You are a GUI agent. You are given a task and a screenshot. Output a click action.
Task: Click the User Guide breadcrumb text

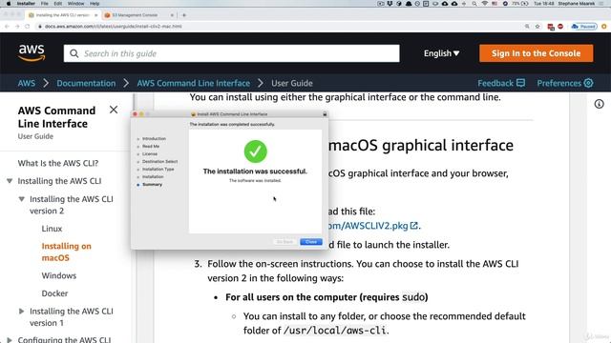coord(292,83)
